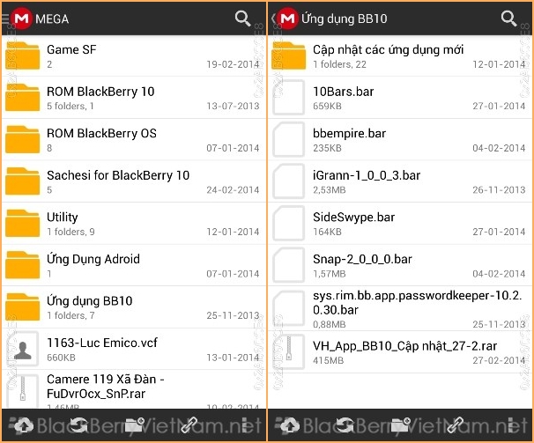Image resolution: width=534 pixels, height=443 pixels.
Task: Open the Game SF folder name
Action: coord(71,49)
